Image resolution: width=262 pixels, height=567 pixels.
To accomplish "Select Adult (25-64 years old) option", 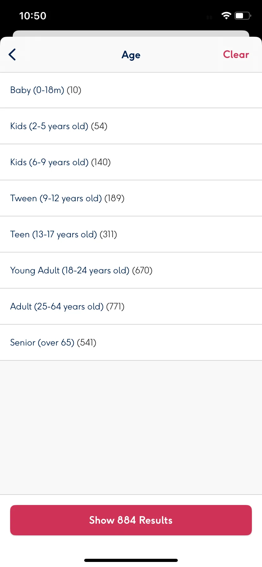I will [x=131, y=307].
